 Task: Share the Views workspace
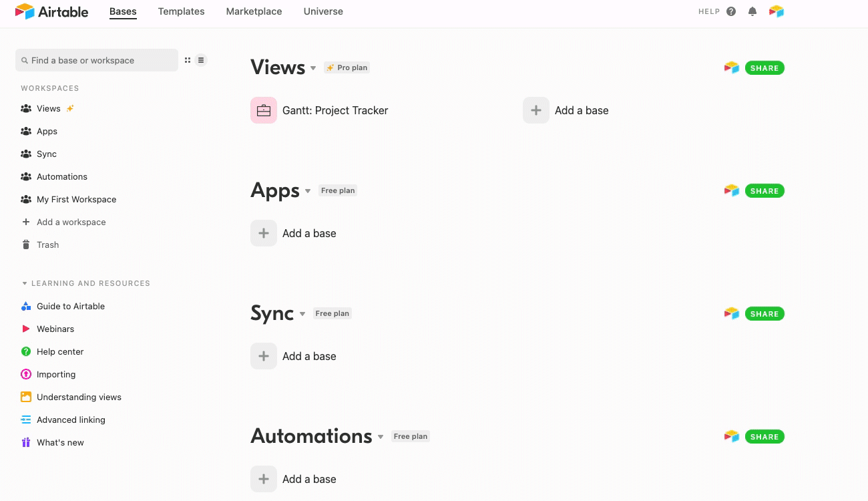point(765,67)
